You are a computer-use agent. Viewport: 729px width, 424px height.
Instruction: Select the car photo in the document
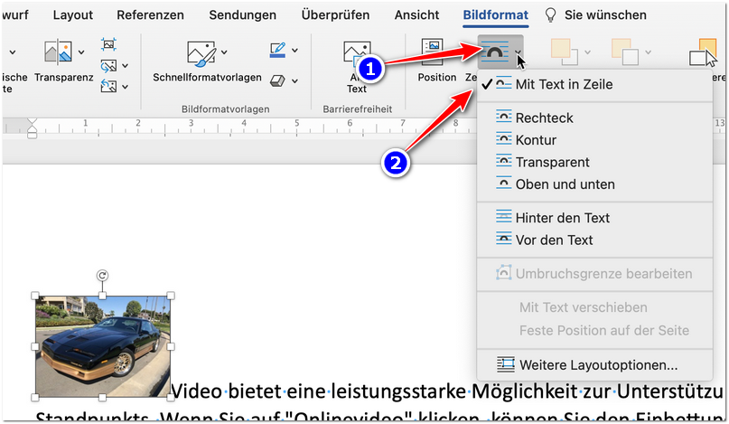[102, 346]
